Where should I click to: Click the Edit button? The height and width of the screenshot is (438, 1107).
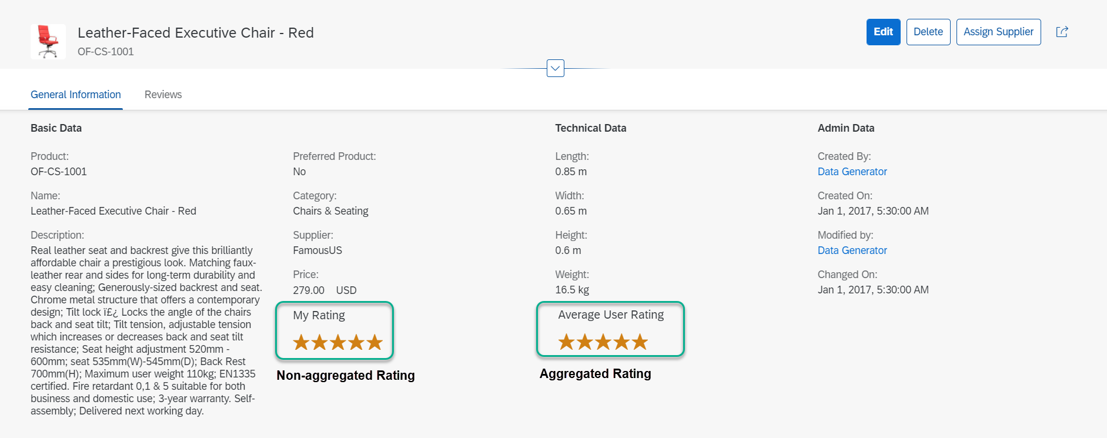[x=883, y=32]
